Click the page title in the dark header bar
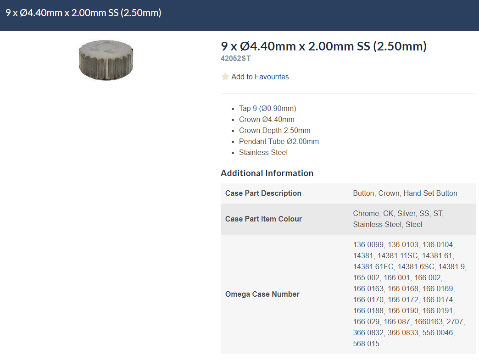Image resolution: width=479 pixels, height=360 pixels. coord(84,13)
